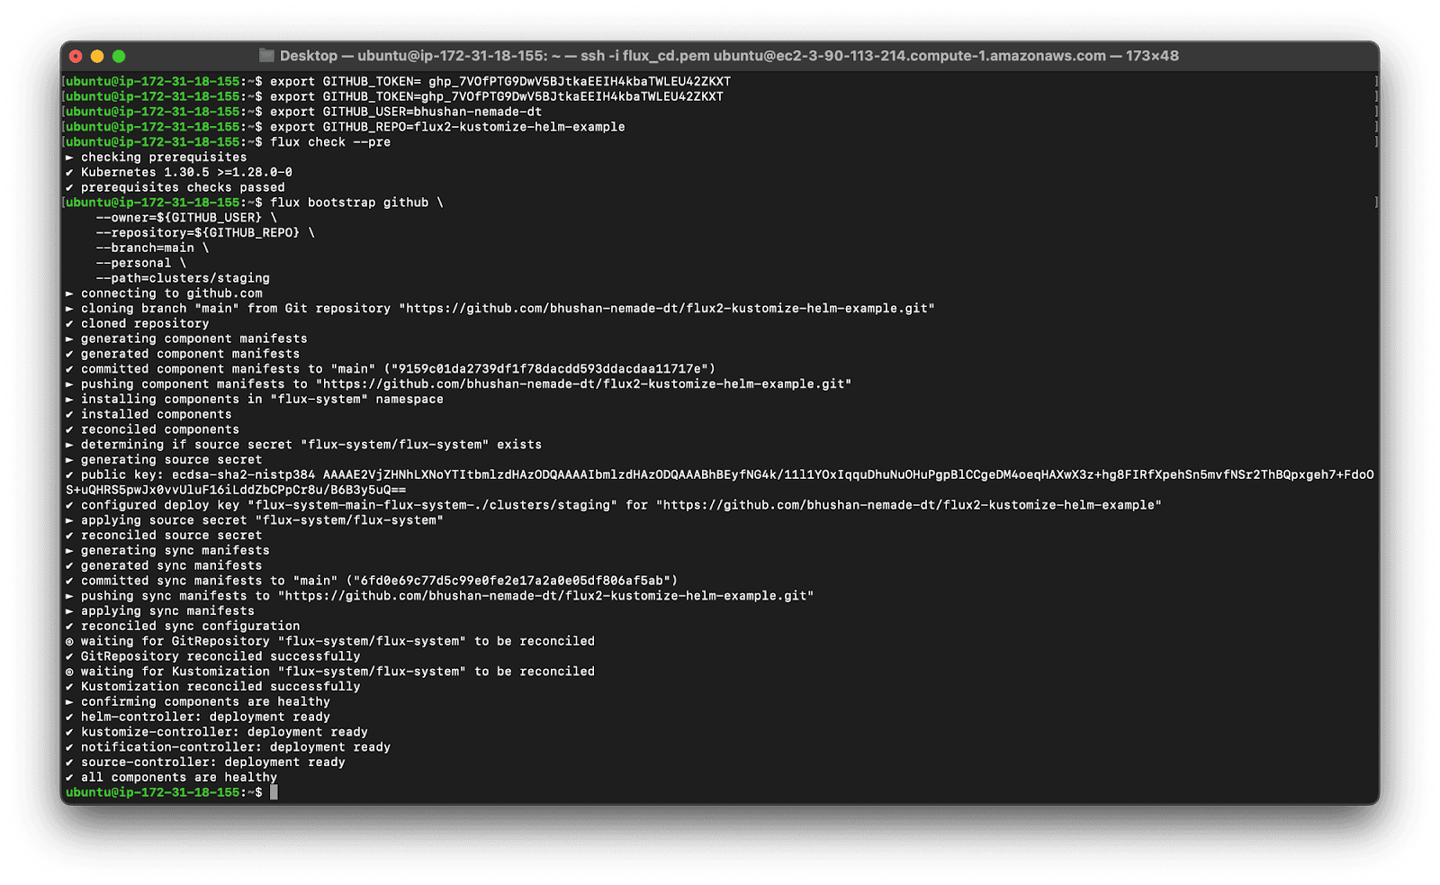Screen dimensions: 1440x885
Task: Click the '--personal' argument
Action: click(133, 263)
